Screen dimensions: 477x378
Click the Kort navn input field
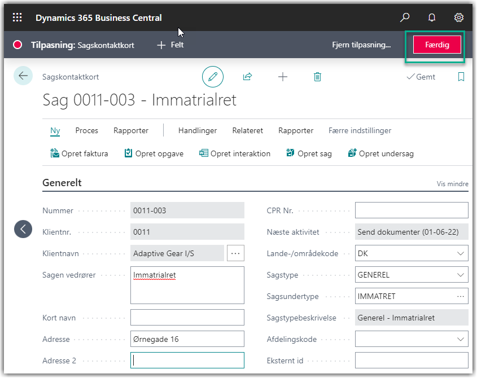point(187,318)
